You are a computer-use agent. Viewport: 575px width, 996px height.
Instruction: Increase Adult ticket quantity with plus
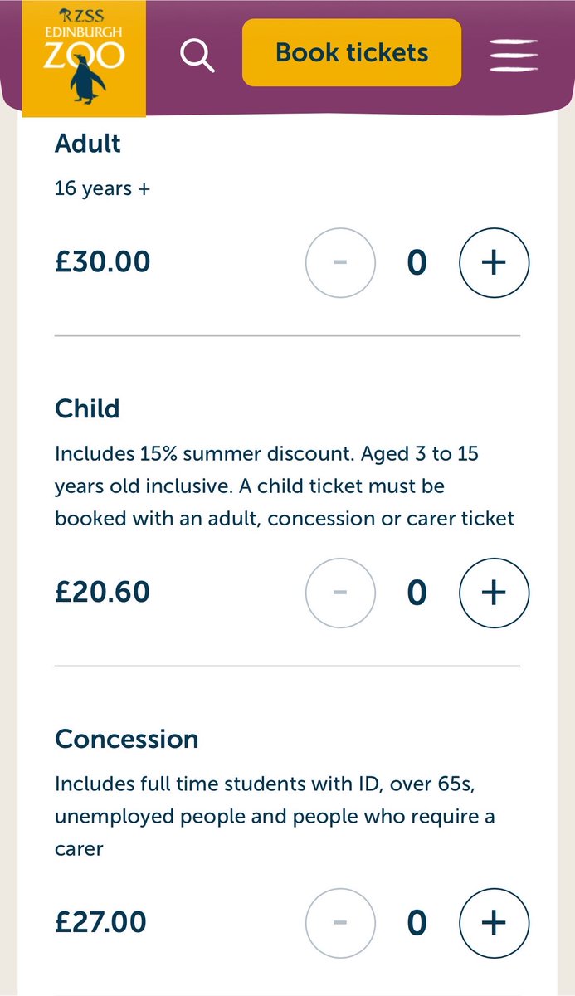point(494,262)
